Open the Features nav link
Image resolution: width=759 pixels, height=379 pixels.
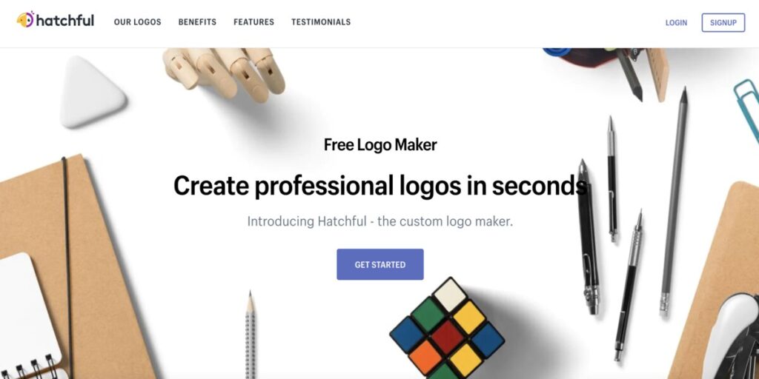[x=253, y=22]
